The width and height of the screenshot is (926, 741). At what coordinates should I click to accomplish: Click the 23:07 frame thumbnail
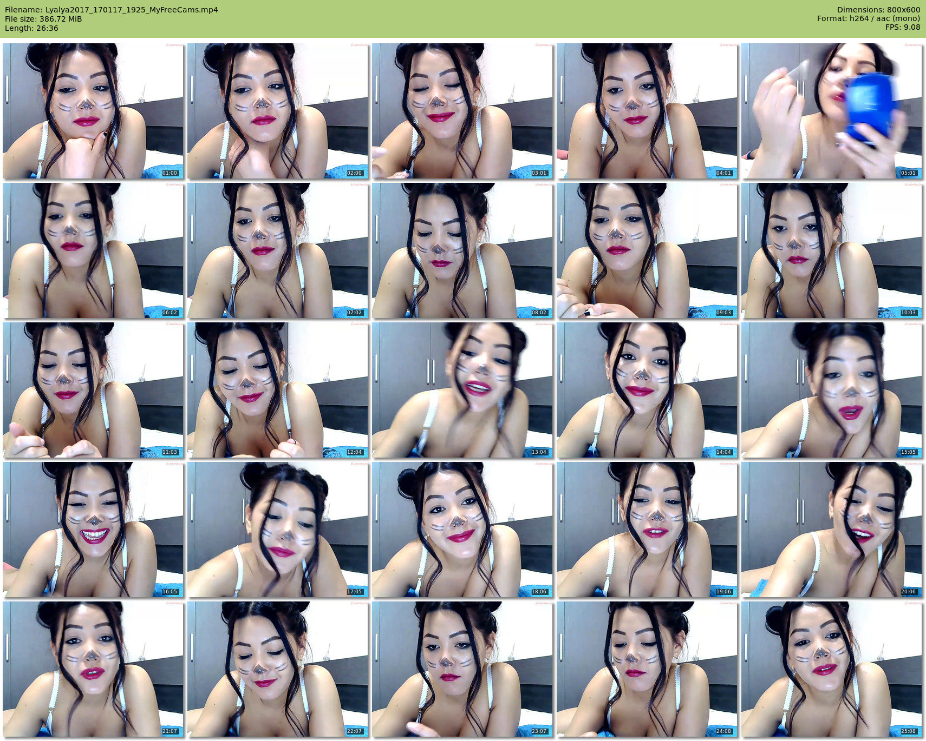(462, 669)
